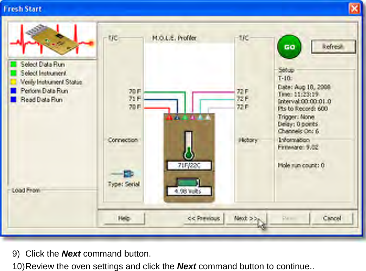Select the 'Verify Instrument Status' step
366x271 pixels.
51,82
